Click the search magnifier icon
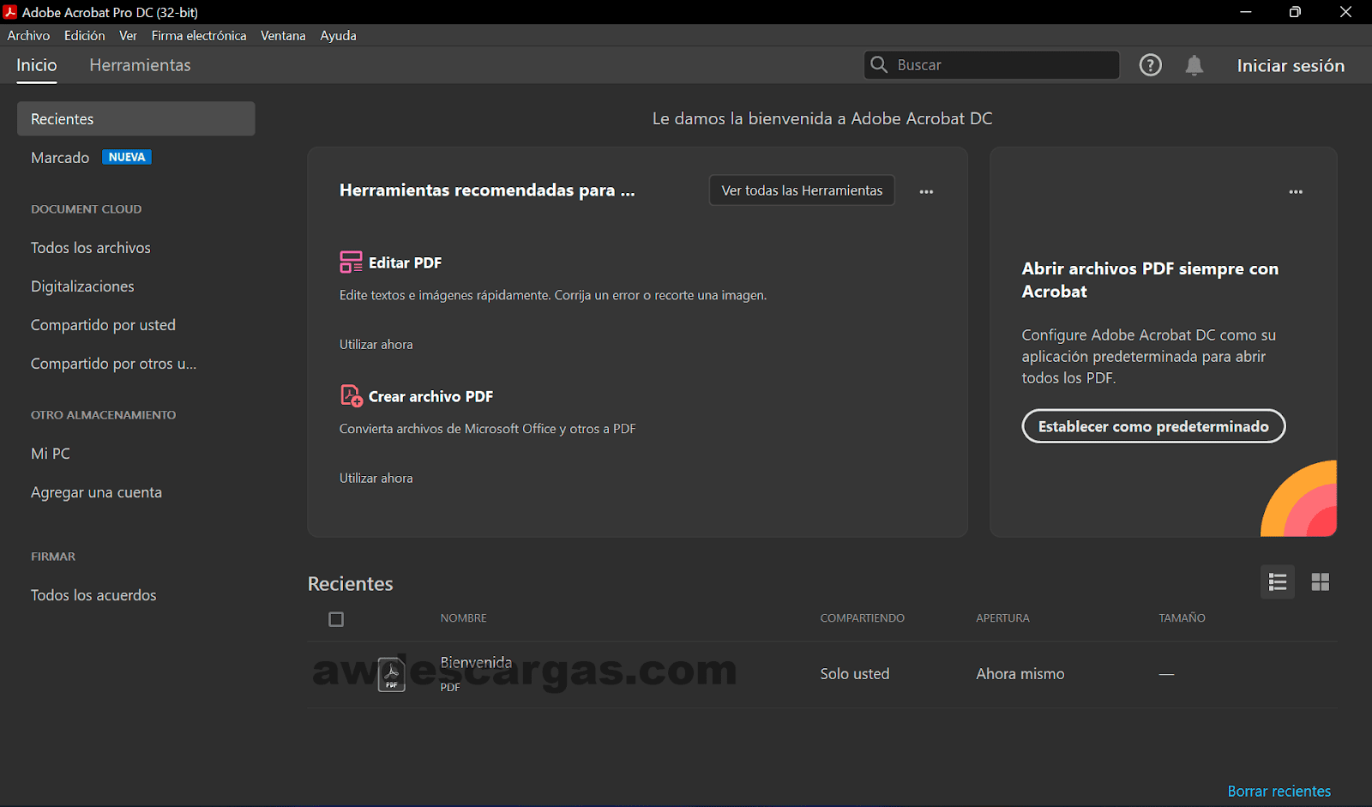The height and width of the screenshot is (807, 1372). 879,64
